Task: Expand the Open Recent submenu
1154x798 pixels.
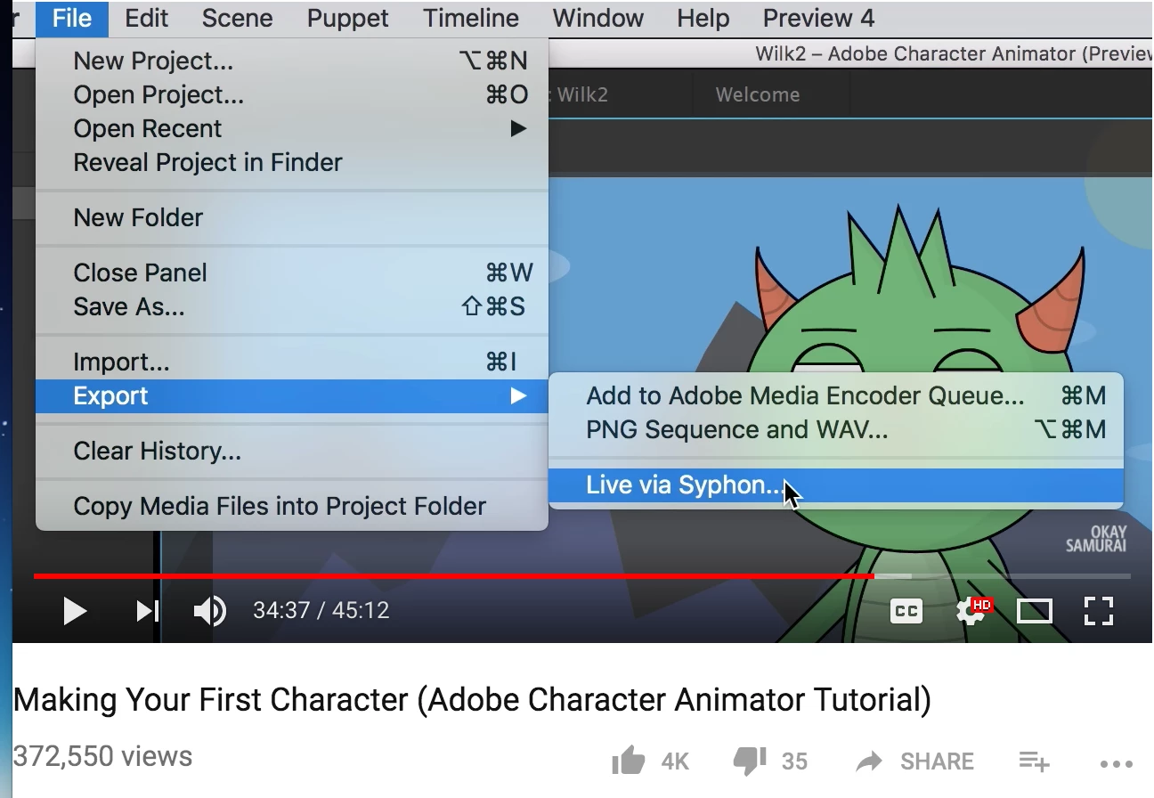Action: (x=292, y=128)
